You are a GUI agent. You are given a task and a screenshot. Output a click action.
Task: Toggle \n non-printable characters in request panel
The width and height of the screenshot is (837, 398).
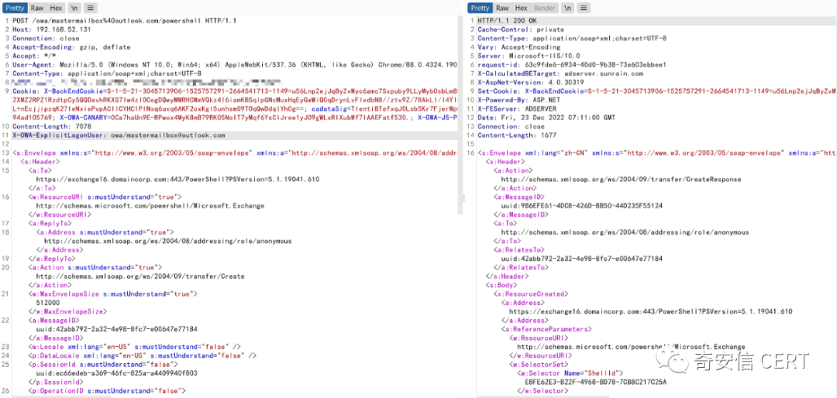pyautogui.click(x=75, y=8)
